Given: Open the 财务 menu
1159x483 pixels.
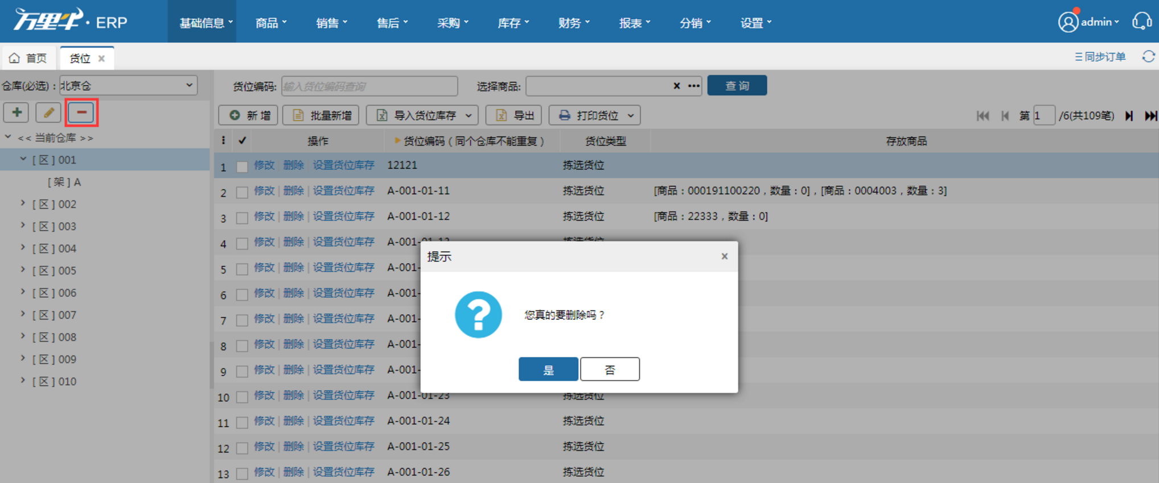Looking at the screenshot, I should click(x=573, y=23).
